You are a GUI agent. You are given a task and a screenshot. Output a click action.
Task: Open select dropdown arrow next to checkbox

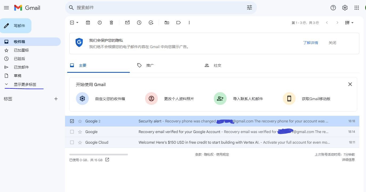77,23
